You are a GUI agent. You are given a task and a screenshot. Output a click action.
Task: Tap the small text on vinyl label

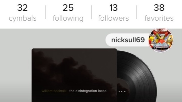click(x=122, y=91)
